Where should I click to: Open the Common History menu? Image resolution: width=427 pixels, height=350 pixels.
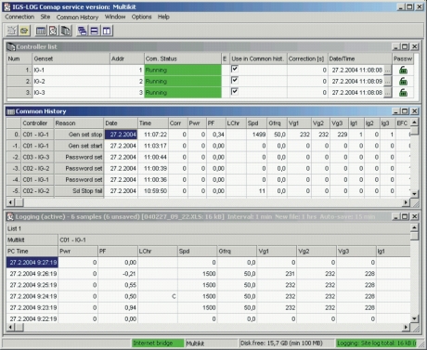(77, 17)
